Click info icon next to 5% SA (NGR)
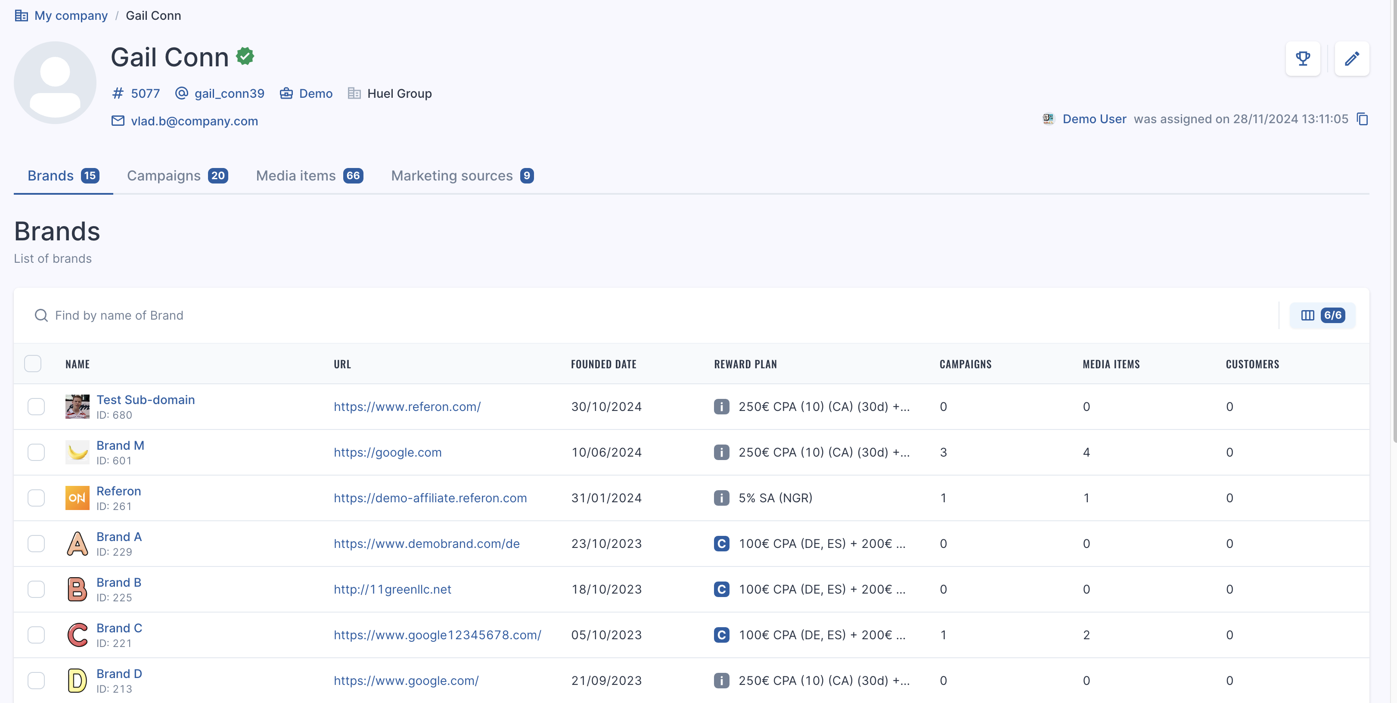 (721, 498)
